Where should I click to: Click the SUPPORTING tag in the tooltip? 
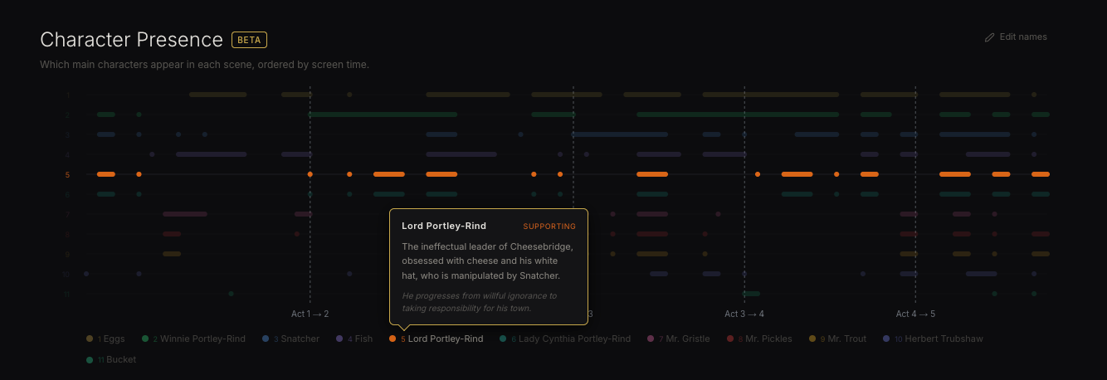(549, 226)
